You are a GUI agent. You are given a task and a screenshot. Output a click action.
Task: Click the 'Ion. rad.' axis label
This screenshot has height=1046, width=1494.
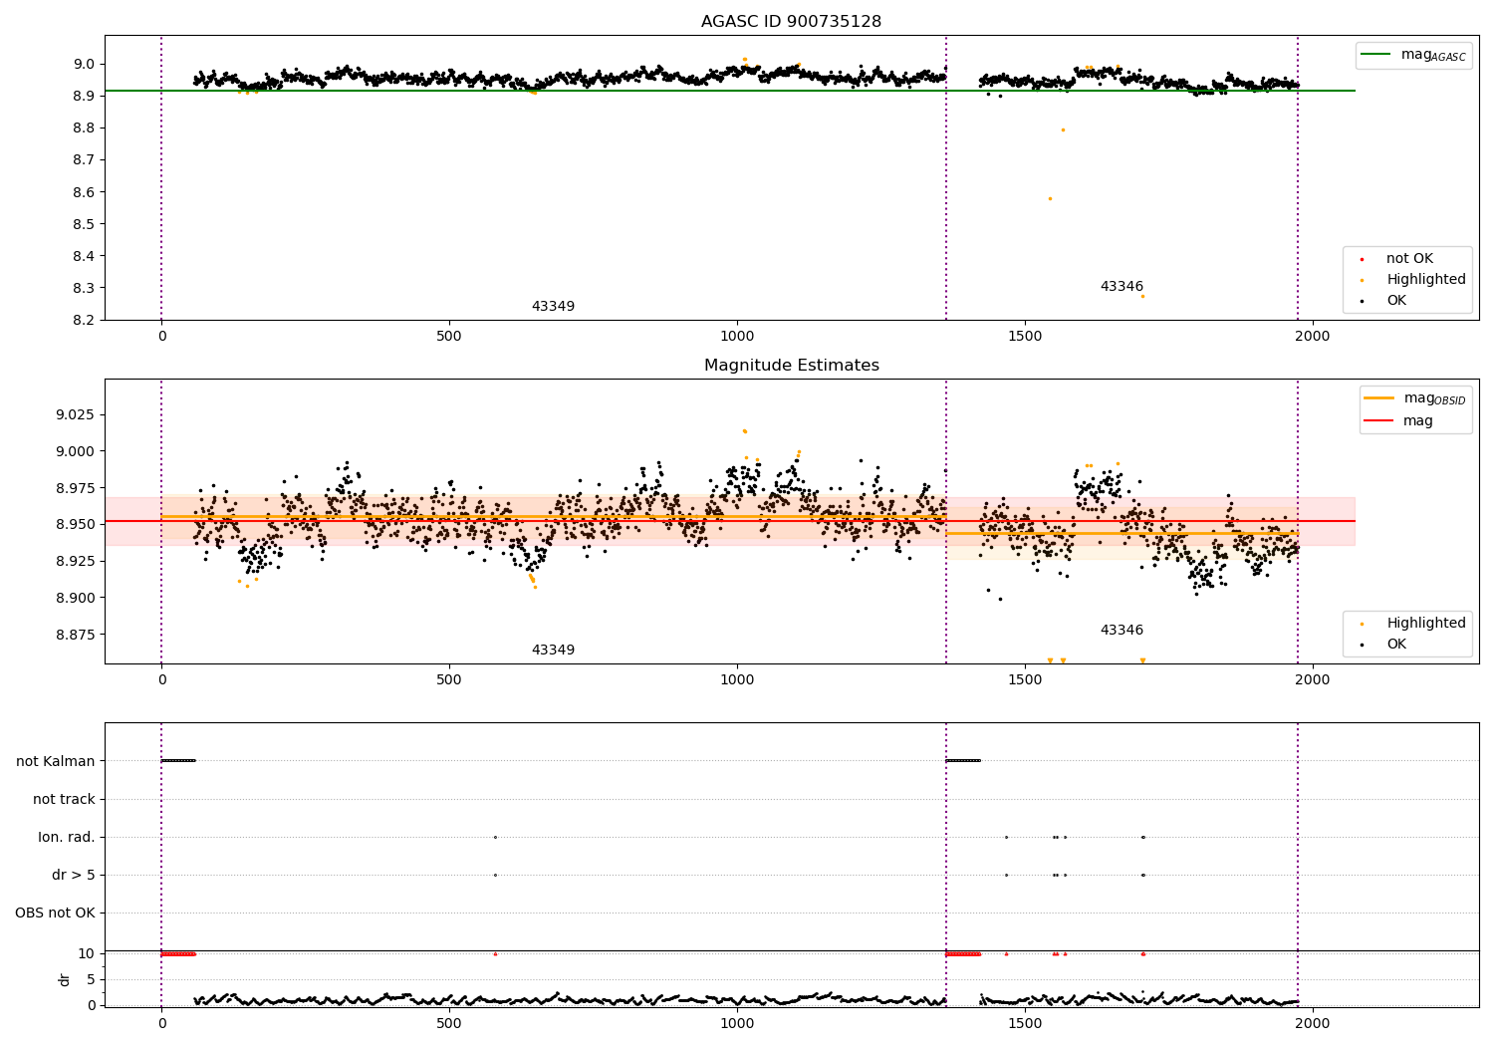tap(67, 837)
